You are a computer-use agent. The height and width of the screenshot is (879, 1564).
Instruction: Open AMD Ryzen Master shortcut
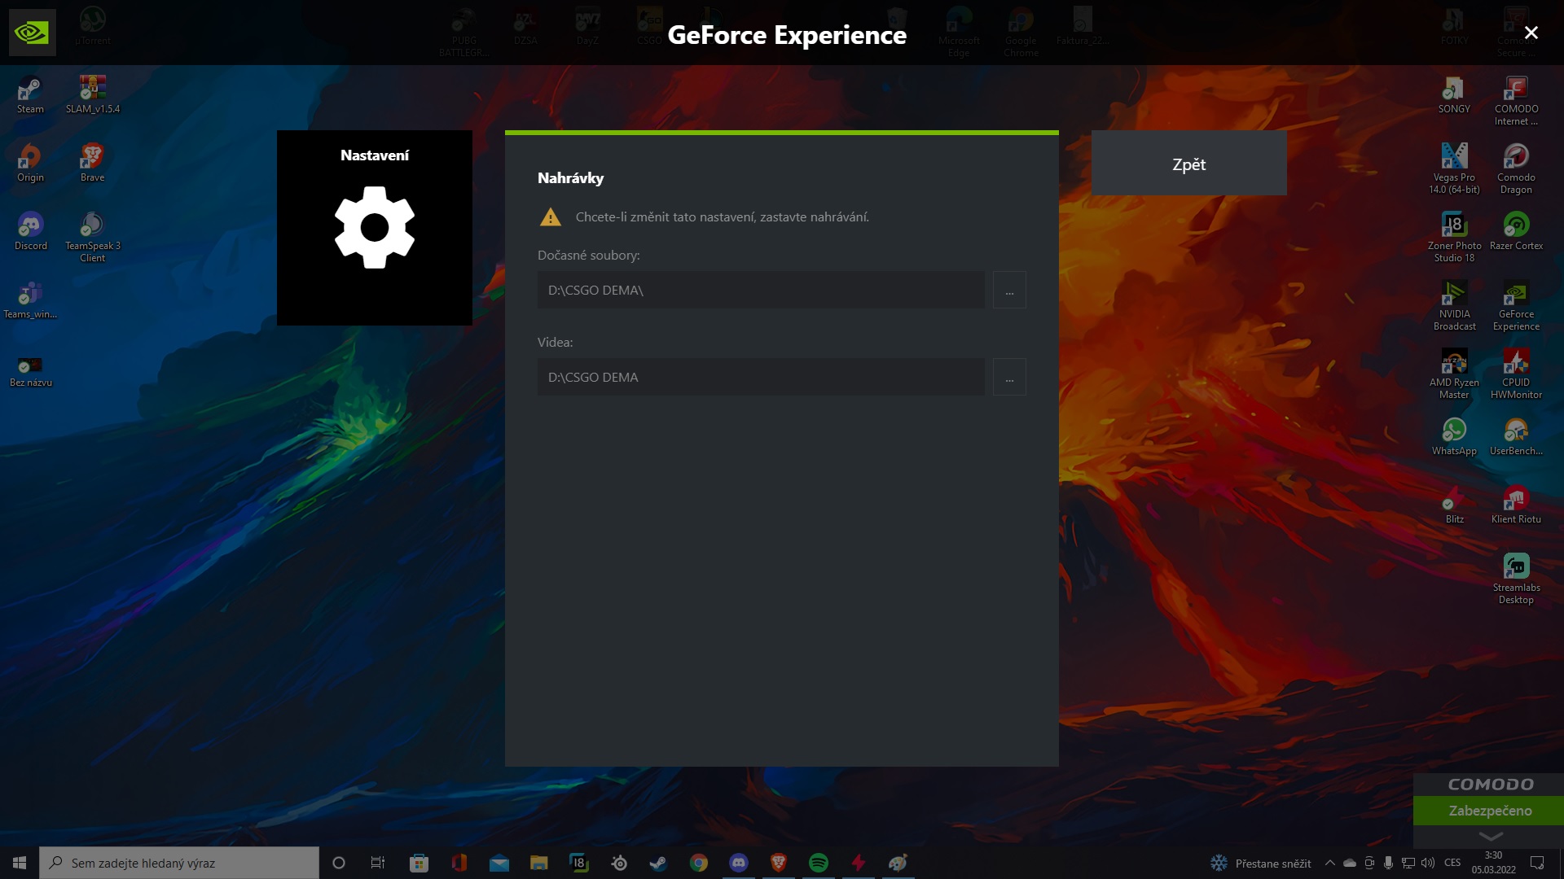(x=1454, y=374)
